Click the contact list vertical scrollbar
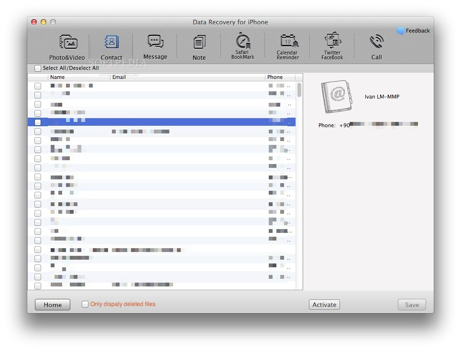 [299, 90]
